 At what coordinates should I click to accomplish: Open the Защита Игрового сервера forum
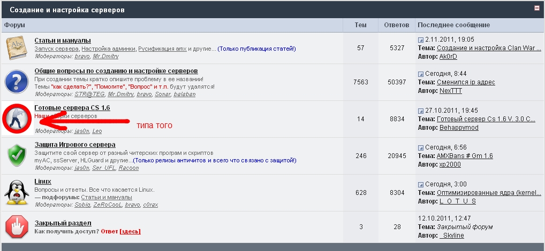click(x=75, y=145)
